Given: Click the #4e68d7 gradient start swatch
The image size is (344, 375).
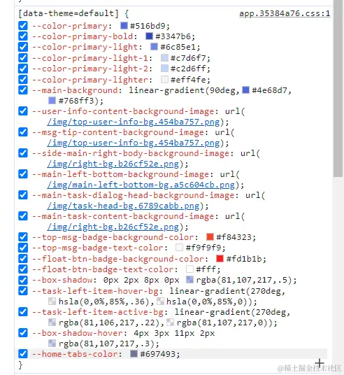Looking at the screenshot, I should pyautogui.click(x=245, y=90).
